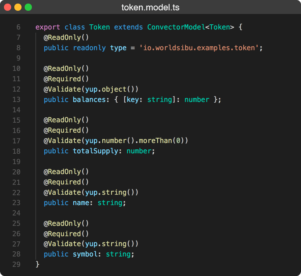The width and height of the screenshot is (301, 276).
Task: Minimize the window with the yellow button
Action: tap(18, 7)
